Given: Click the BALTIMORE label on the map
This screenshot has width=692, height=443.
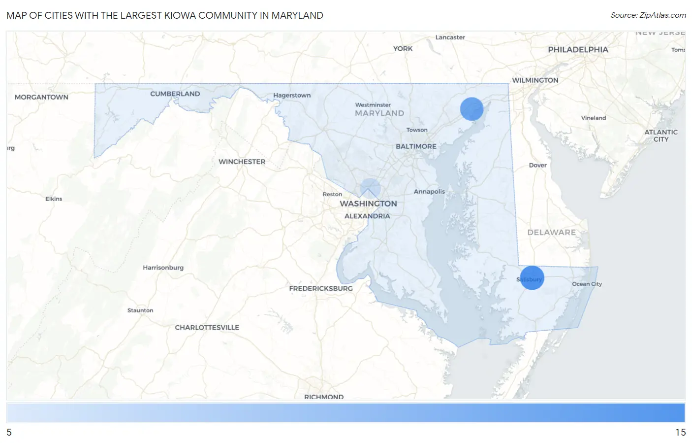Looking at the screenshot, I should (416, 146).
